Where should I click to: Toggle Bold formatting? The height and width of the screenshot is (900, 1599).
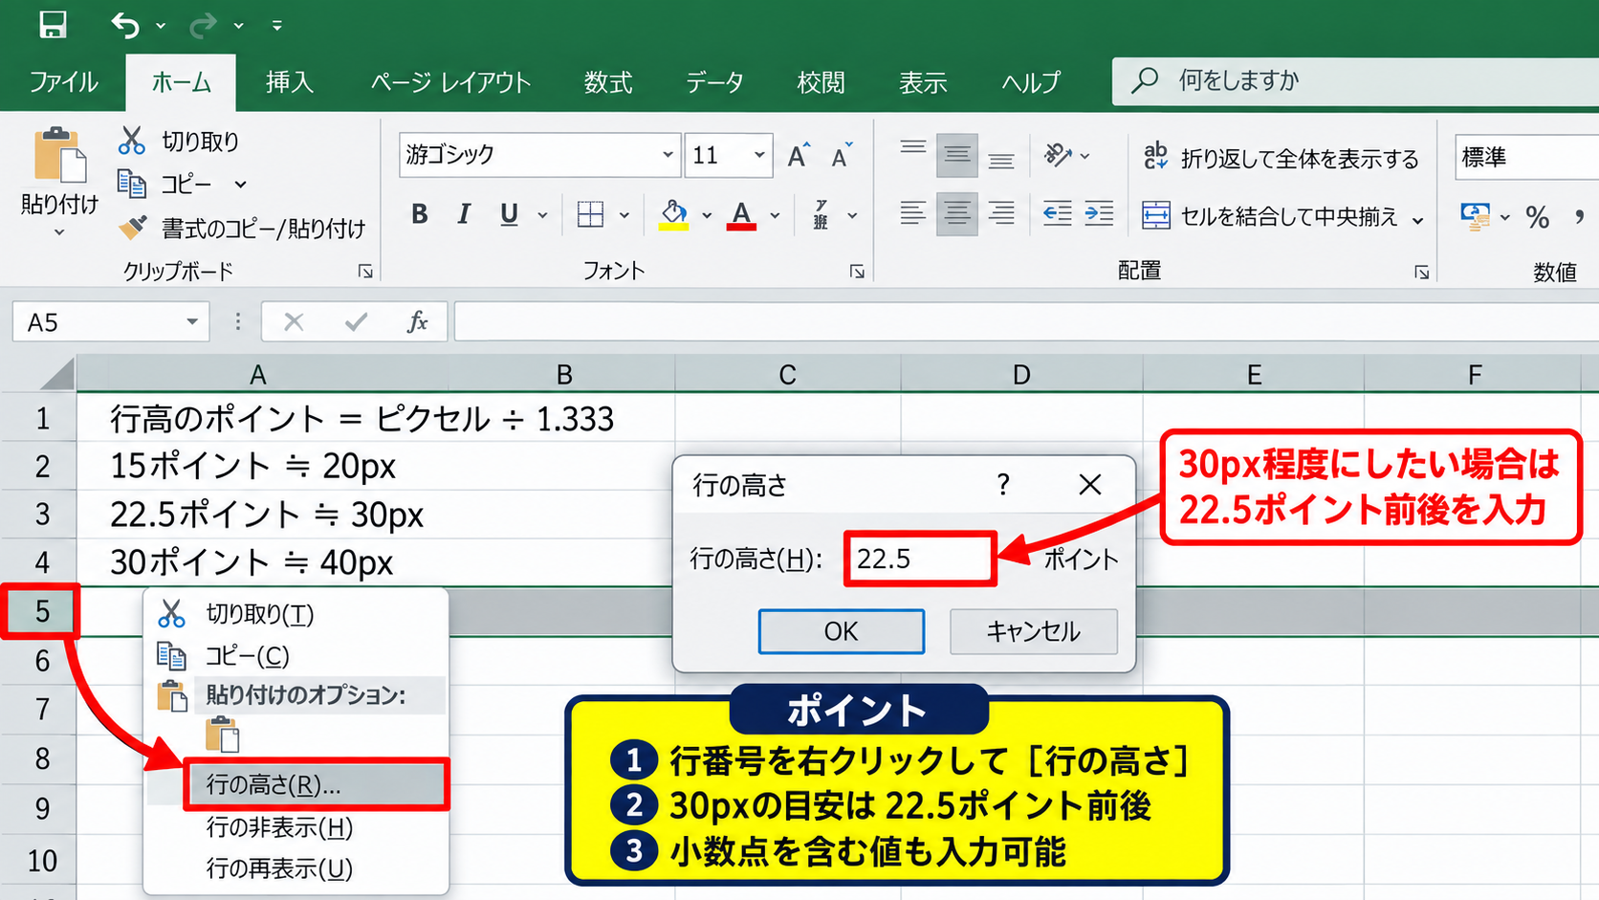419,214
